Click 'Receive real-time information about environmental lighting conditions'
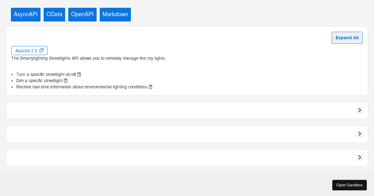 [82, 87]
